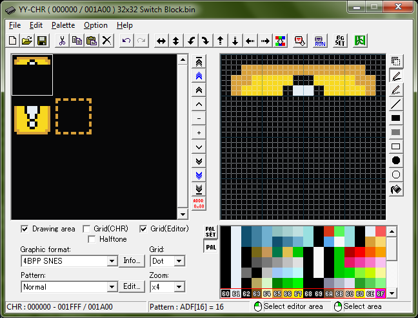The image size is (418, 318).
Task: Select the dithered pattern fill tool
Action: [396, 132]
